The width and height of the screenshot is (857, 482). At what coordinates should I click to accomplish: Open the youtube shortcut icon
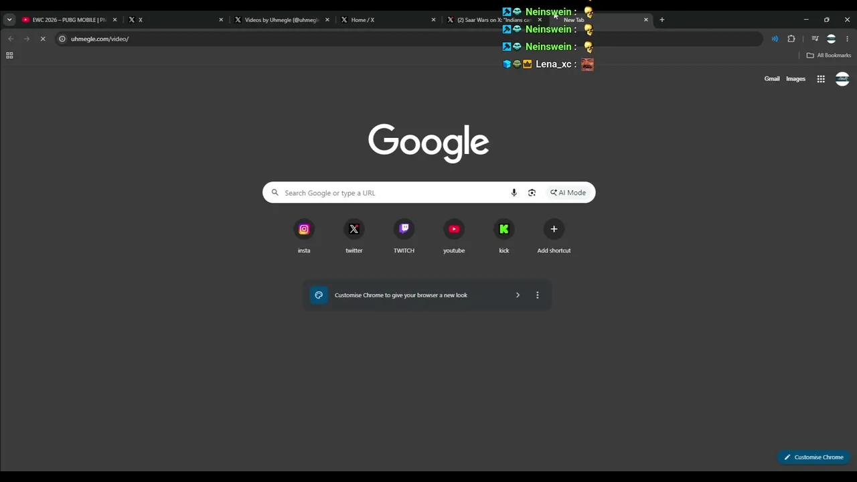[x=454, y=229]
